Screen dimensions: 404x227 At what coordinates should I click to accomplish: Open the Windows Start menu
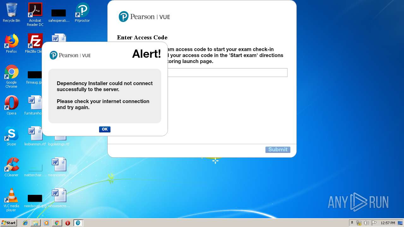click(9, 223)
